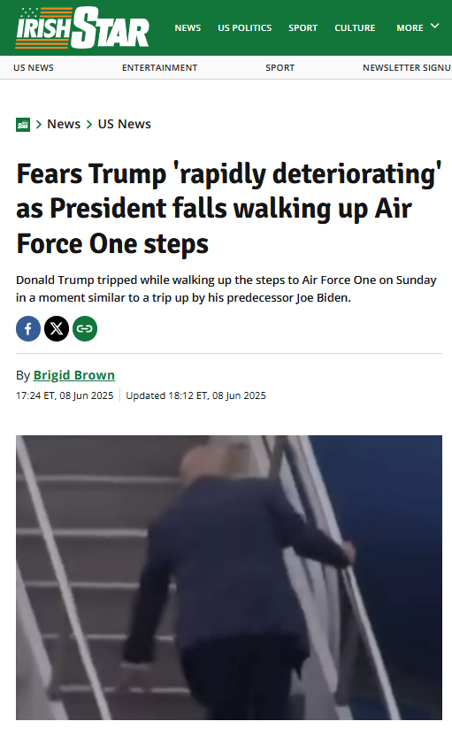452x729 pixels.
Task: Click the Irish Star logo
Action: click(82, 27)
